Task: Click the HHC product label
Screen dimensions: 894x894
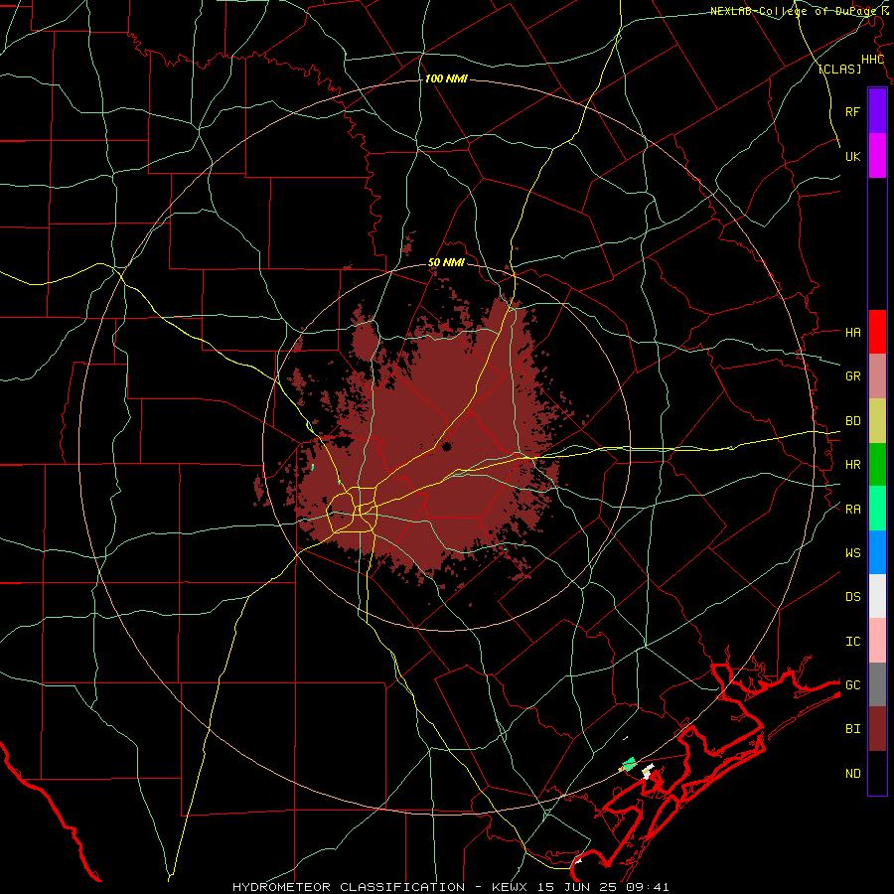Action: (x=872, y=60)
